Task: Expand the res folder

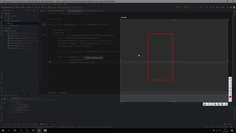Action: coord(6,28)
